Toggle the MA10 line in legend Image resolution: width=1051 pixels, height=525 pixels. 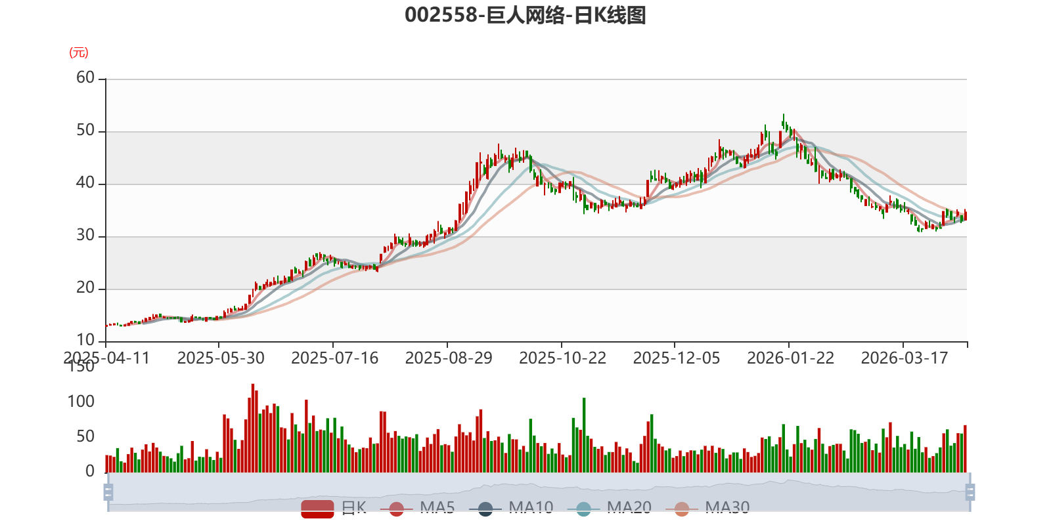point(511,508)
